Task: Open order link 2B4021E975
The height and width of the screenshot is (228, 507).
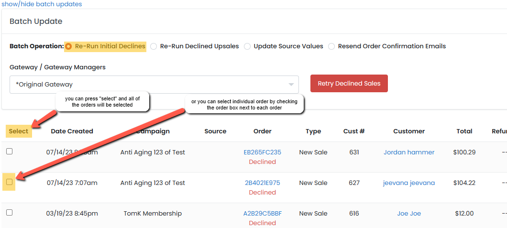Action: coord(262,183)
